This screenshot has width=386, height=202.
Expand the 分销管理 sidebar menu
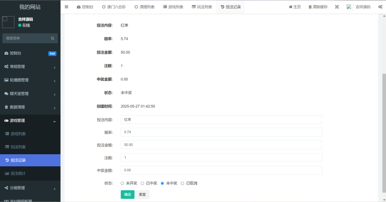(x=30, y=188)
